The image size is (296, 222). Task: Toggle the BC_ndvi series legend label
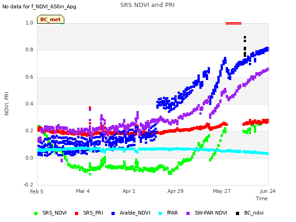[x=254, y=213]
